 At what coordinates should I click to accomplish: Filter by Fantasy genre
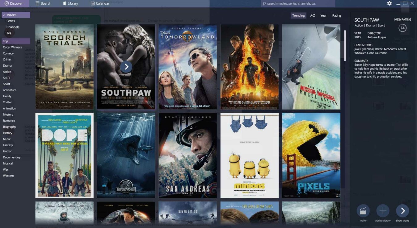tap(8, 145)
